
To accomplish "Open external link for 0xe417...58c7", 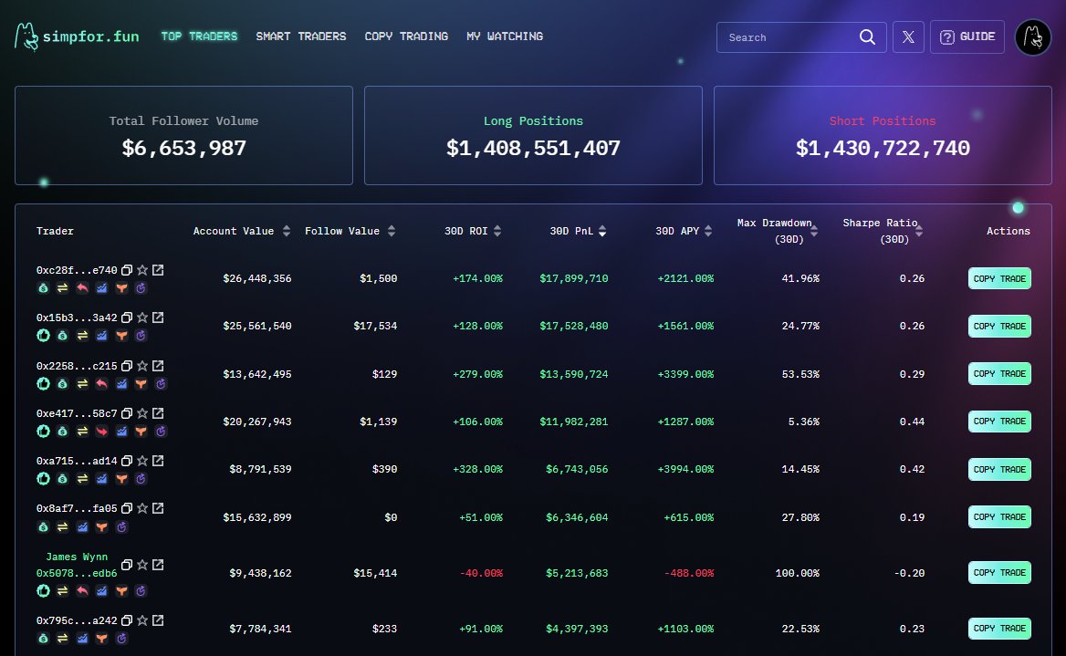I will tap(158, 413).
